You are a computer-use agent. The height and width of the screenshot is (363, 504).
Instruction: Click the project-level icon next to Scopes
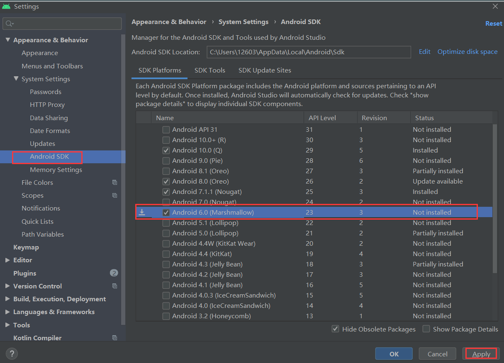click(x=115, y=195)
